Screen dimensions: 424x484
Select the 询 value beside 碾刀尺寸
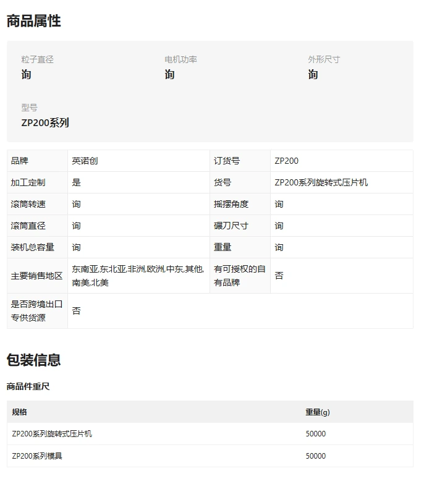coord(279,226)
